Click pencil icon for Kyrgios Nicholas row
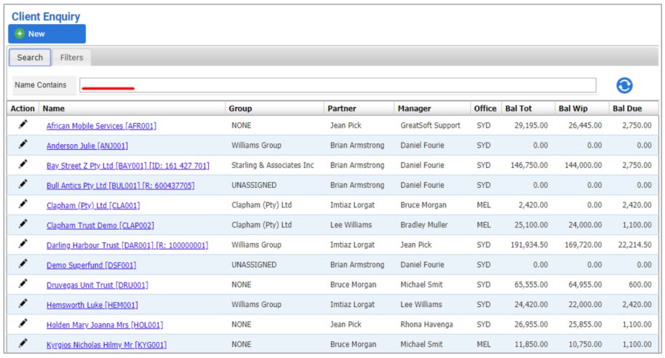This screenshot has width=665, height=358. tap(23, 343)
